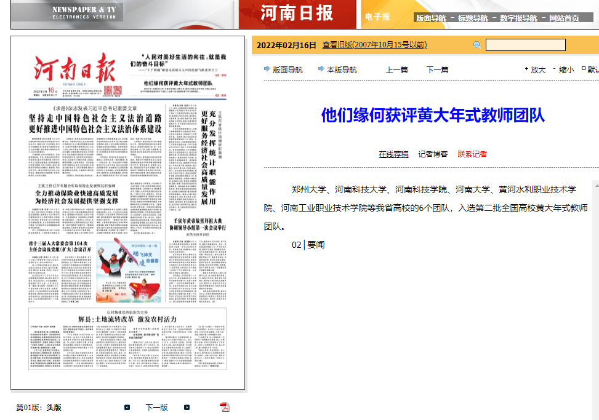Viewport: 599px width, 420px height.
Task: Open the 在线荐稿 link
Action: pyautogui.click(x=393, y=154)
